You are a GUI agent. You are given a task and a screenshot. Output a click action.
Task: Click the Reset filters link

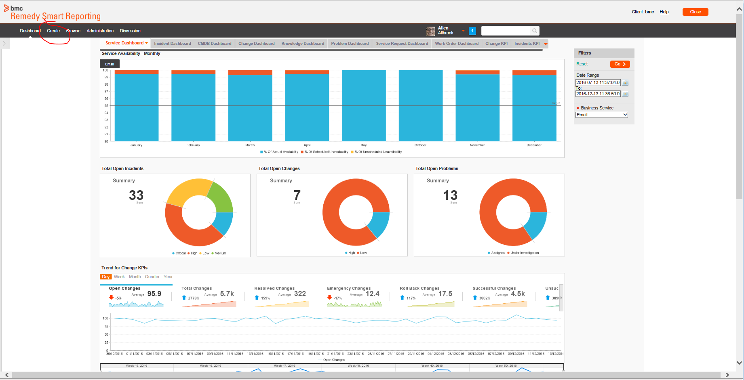pyautogui.click(x=582, y=64)
